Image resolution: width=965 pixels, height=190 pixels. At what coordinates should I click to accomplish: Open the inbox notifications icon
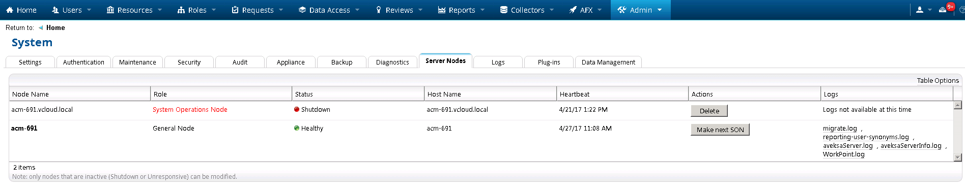(x=943, y=10)
